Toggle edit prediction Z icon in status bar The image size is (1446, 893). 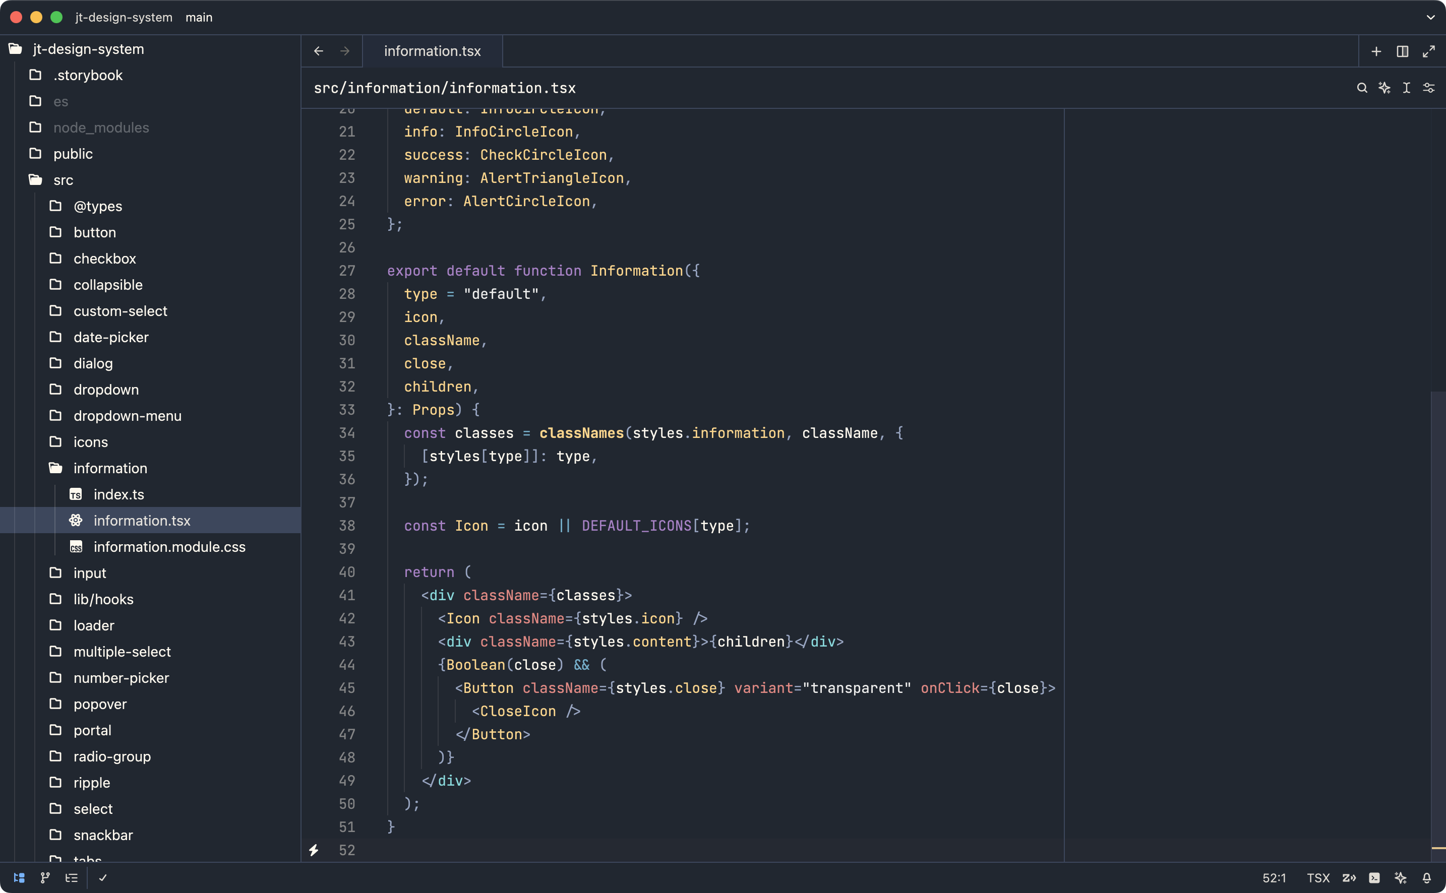pyautogui.click(x=1349, y=878)
